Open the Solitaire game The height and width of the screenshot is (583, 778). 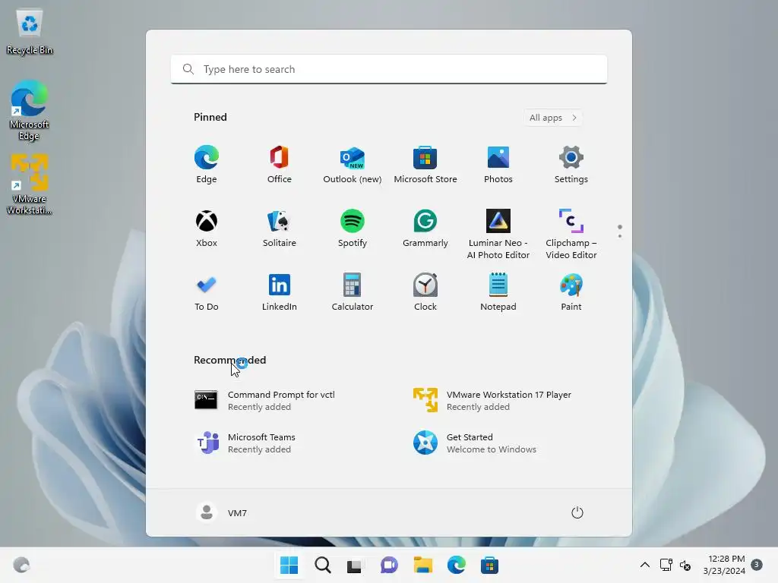(280, 228)
